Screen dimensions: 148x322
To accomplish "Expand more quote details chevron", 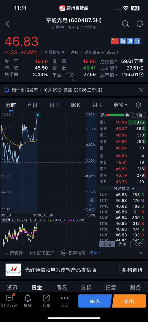I will pos(74,80).
